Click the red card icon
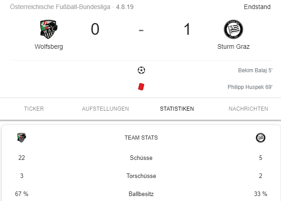 pyautogui.click(x=141, y=87)
